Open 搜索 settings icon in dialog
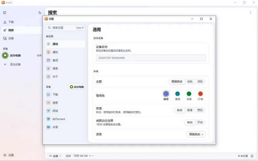The image size is (258, 161). [x=48, y=68]
